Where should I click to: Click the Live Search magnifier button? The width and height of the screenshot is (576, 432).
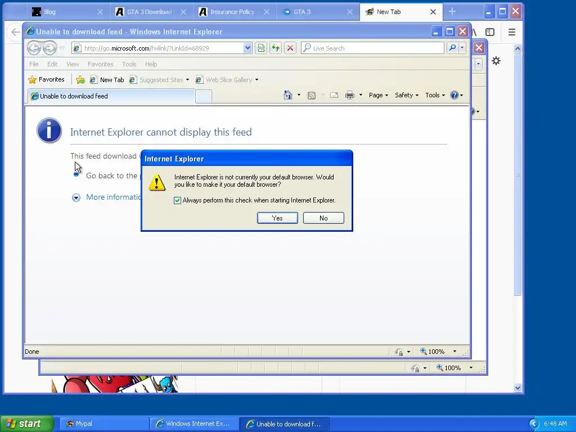pos(453,48)
